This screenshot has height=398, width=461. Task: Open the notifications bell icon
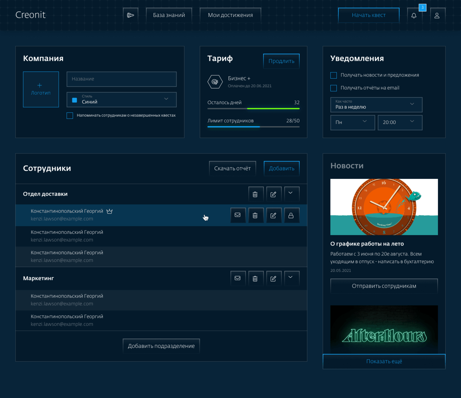click(x=414, y=15)
